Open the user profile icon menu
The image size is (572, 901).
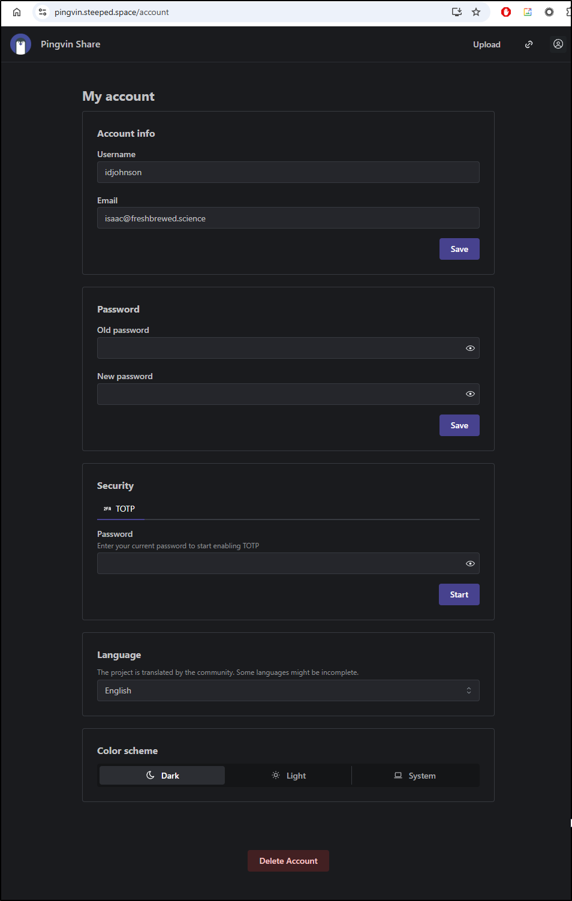(x=558, y=44)
